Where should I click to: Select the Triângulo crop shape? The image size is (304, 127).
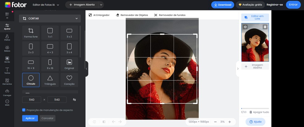pos(50,80)
